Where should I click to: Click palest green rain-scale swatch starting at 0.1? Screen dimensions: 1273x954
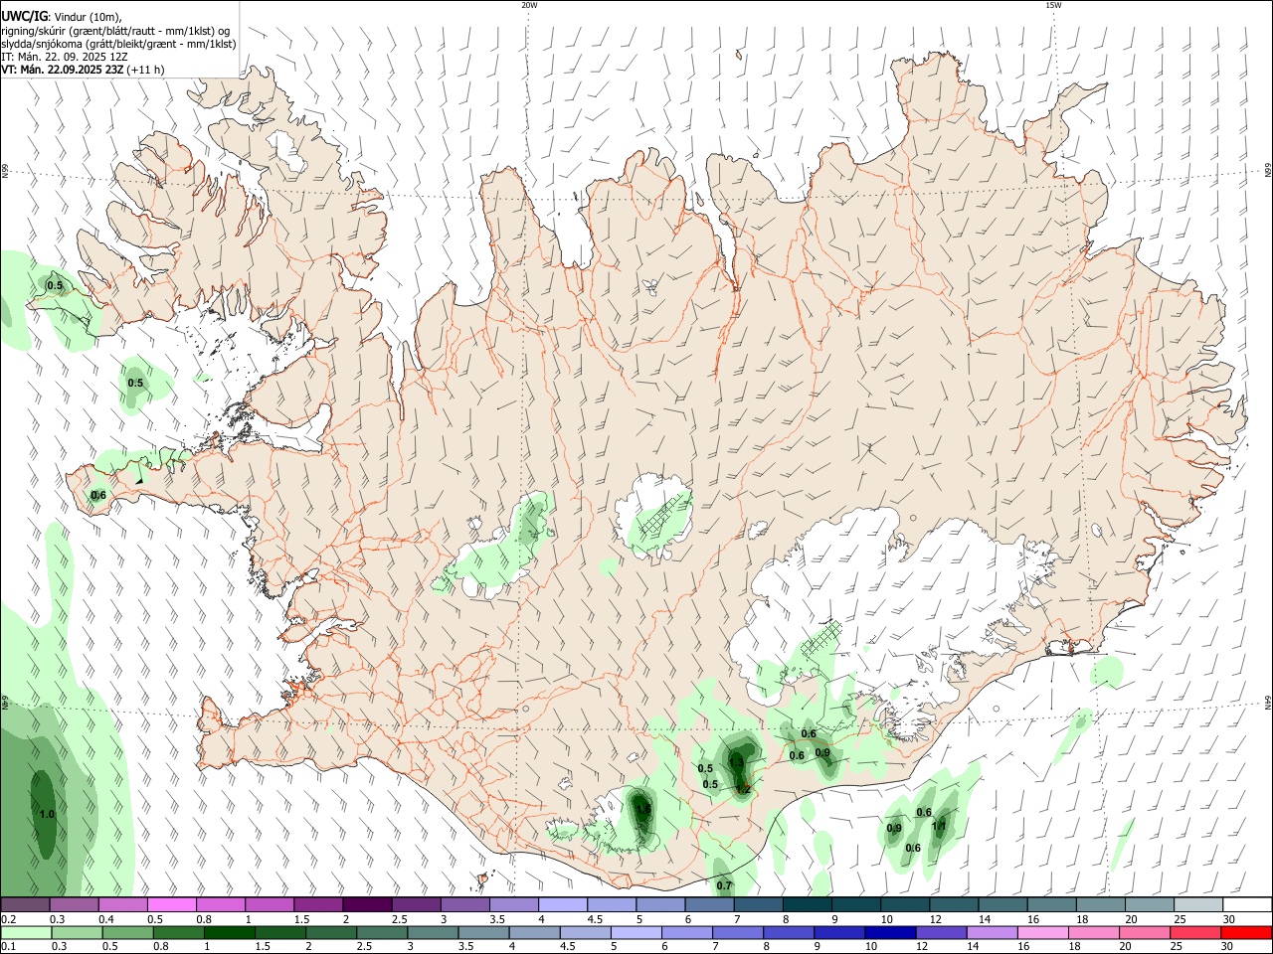[x=27, y=932]
